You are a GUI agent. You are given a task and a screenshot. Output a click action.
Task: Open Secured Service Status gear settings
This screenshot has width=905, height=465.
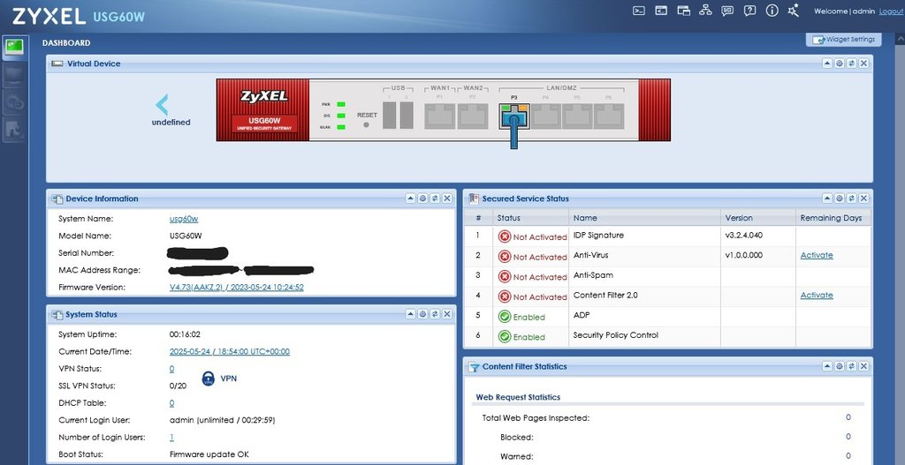coord(840,199)
